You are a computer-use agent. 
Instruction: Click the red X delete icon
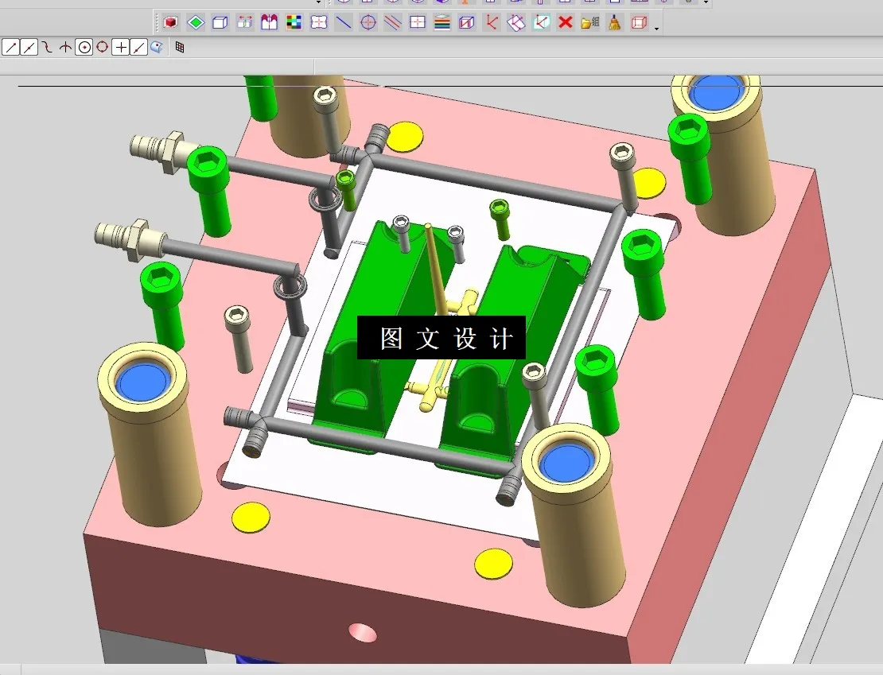(x=565, y=23)
